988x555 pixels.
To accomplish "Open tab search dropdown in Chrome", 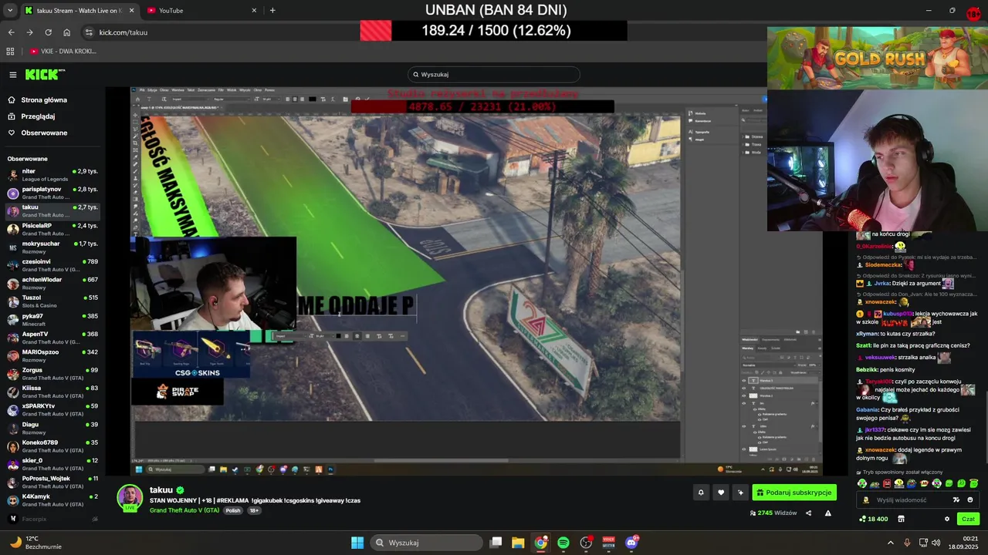I will (x=8, y=11).
